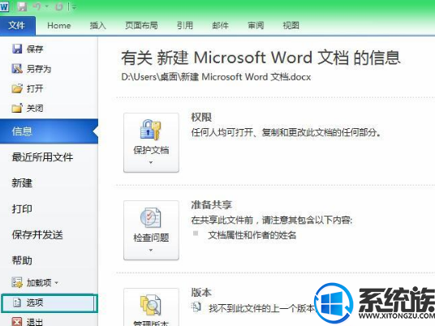Image resolution: width=435 pixels, height=326 pixels.
Task: Expand the 保护文档 dropdown arrow
Action: click(x=151, y=163)
